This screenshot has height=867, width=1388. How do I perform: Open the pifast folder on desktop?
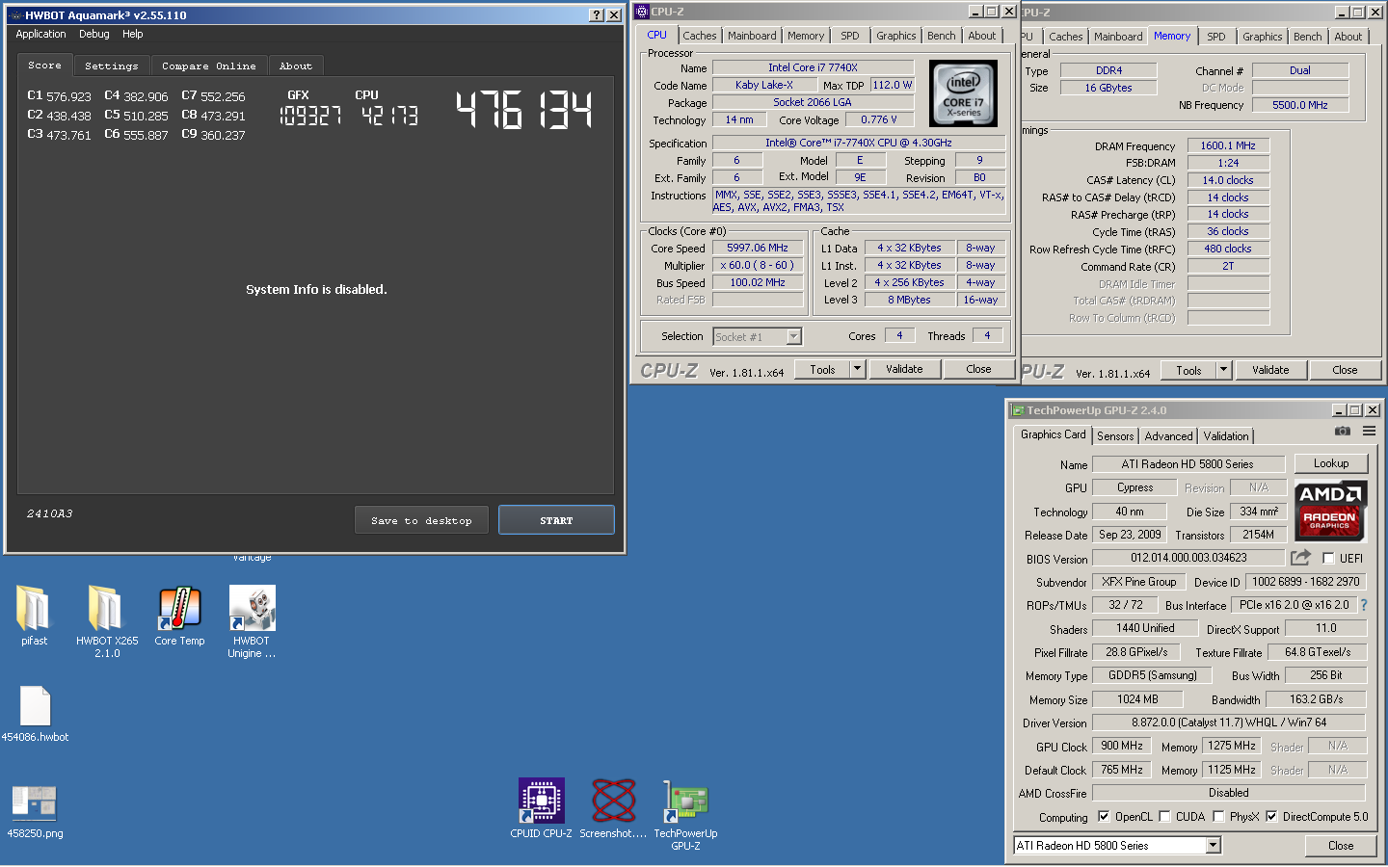pos(34,616)
